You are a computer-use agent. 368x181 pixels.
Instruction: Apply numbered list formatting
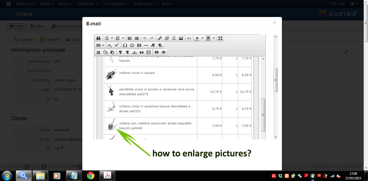[118, 38]
